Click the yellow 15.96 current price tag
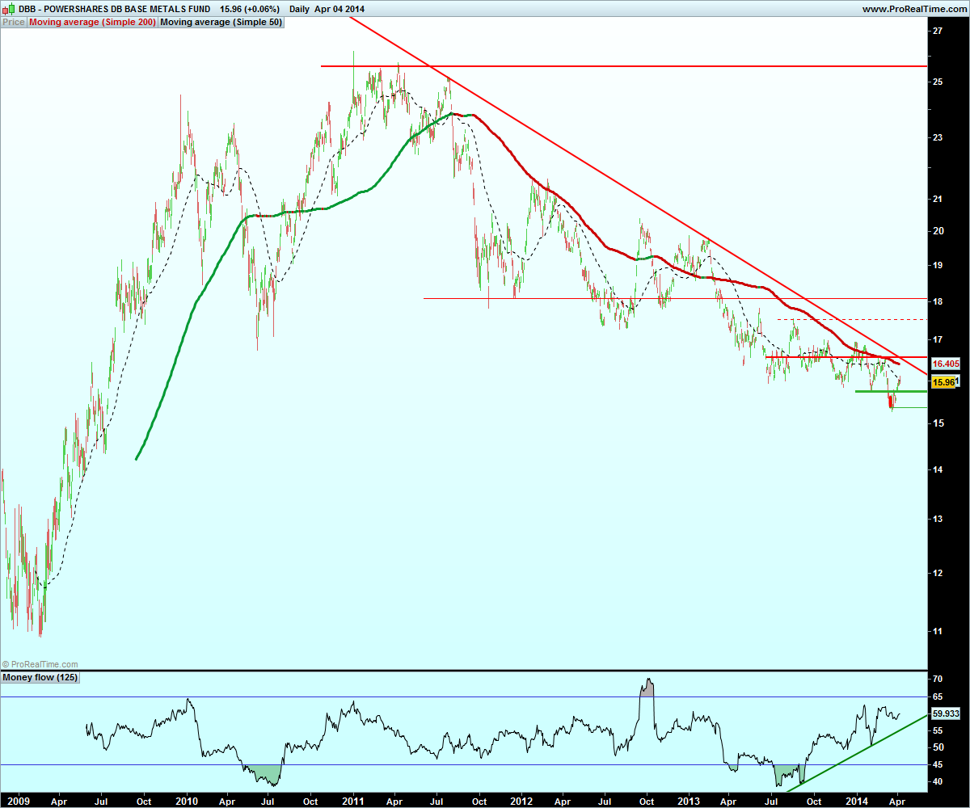The height and width of the screenshot is (808, 970). (944, 381)
